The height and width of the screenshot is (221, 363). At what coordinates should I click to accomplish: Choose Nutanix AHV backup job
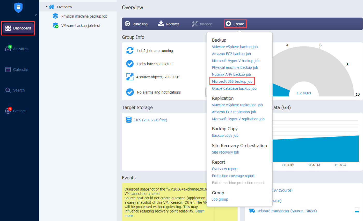pos(231,74)
